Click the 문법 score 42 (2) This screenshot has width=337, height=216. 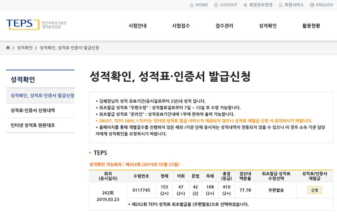click(195, 190)
